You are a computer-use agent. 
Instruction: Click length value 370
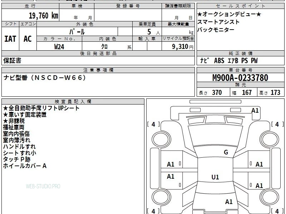pyautogui.click(x=217, y=93)
